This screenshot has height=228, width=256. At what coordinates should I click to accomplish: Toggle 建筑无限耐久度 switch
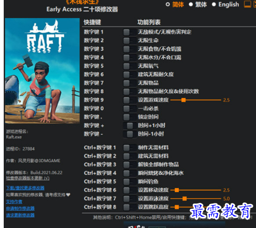[130, 75]
